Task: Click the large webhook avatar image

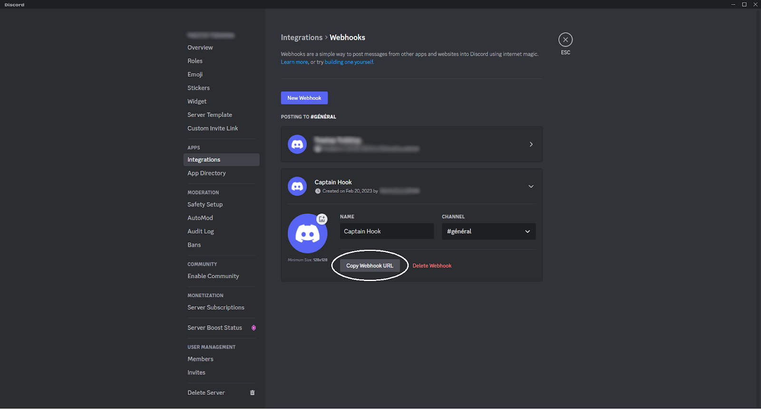Action: tap(307, 234)
